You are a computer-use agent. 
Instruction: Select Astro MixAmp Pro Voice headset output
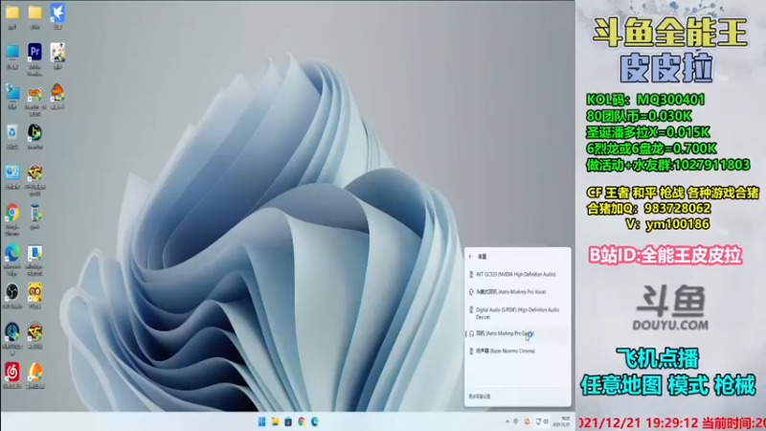point(517,292)
